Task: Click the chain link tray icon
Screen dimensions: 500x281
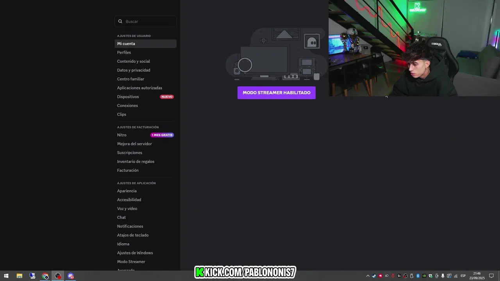Action: (x=387, y=276)
